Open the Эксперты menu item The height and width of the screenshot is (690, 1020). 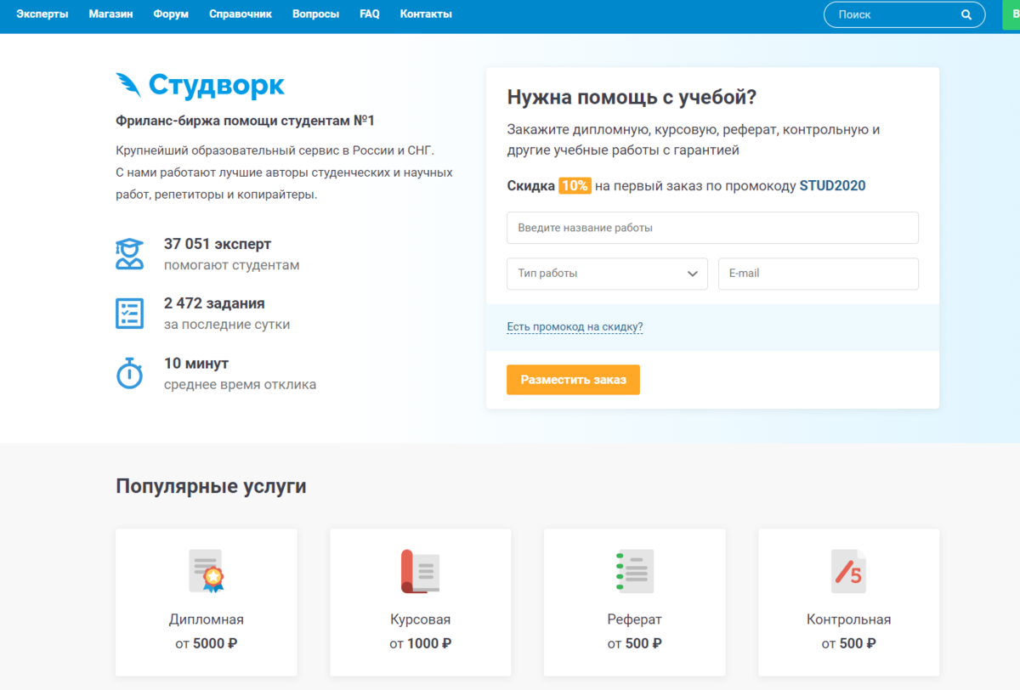(42, 14)
